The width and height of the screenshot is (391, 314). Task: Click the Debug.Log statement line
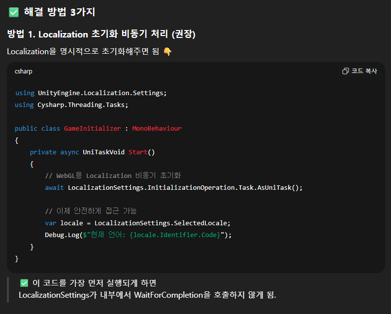[138, 235]
